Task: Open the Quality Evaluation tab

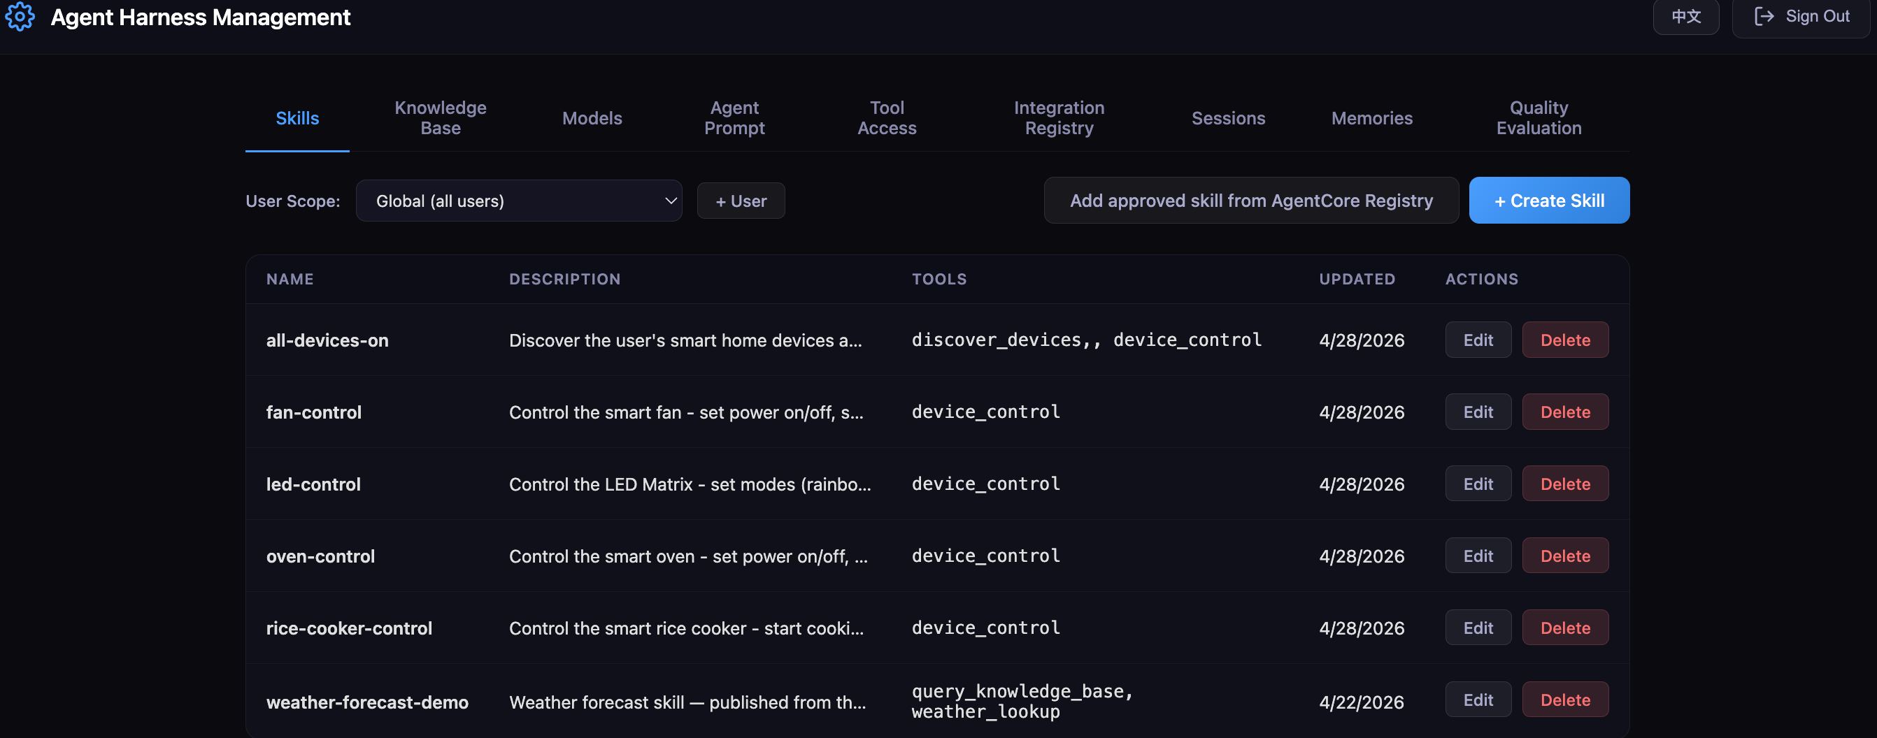Action: 1539,118
